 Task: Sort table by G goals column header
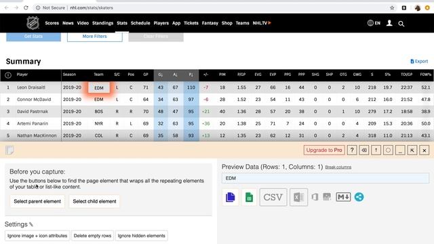(161, 75)
